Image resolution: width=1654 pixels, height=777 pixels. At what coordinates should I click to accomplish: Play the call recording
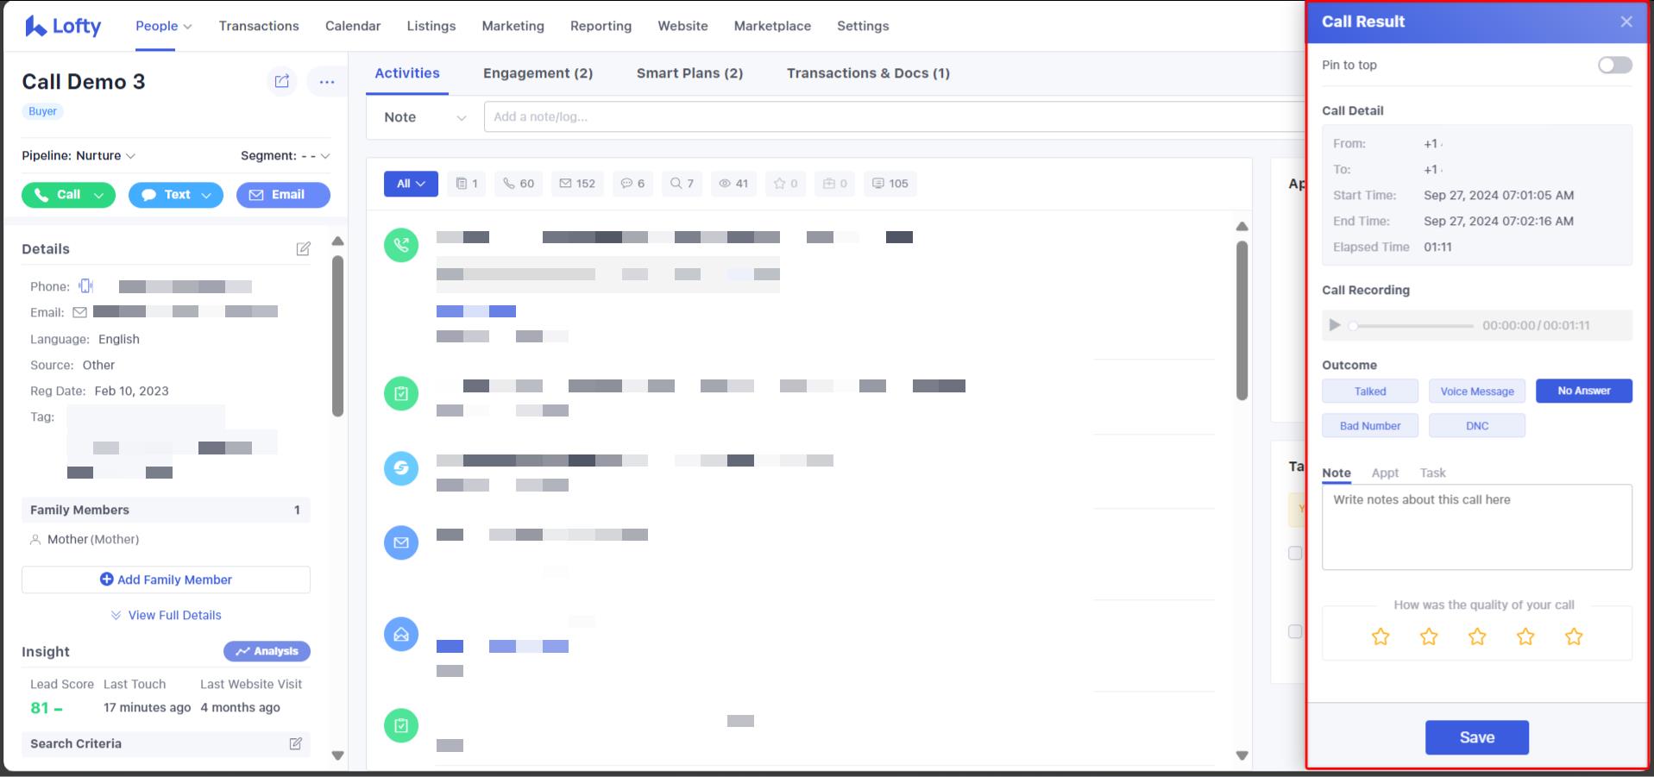pos(1335,325)
